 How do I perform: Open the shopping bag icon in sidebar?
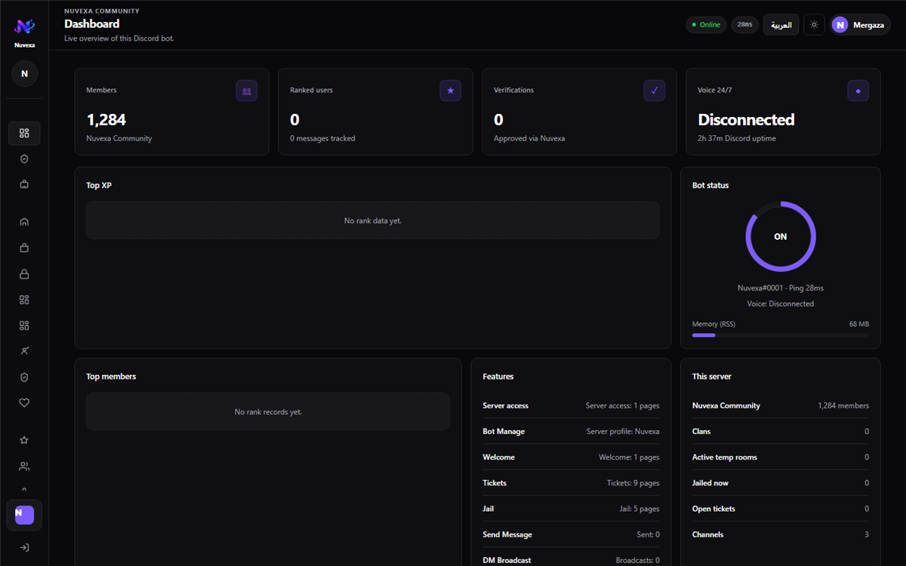coord(24,248)
